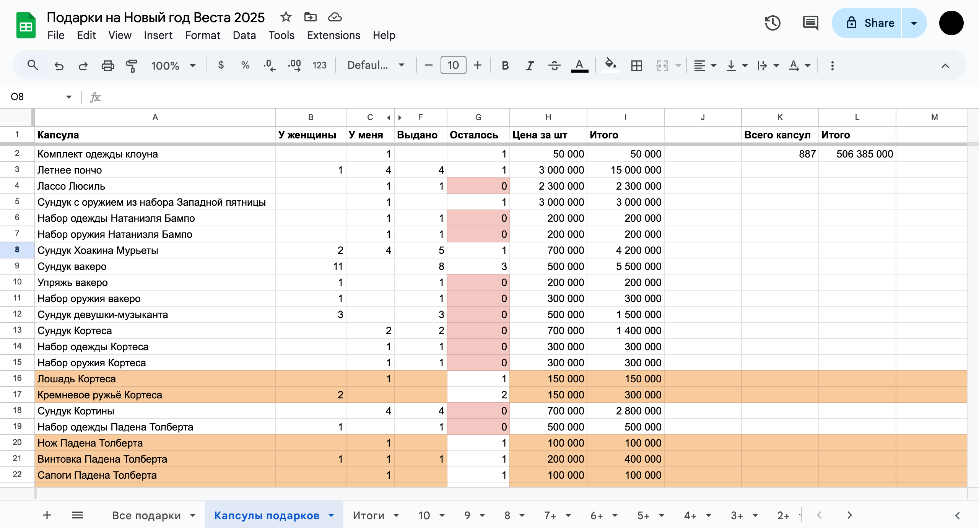Click the borders icon in toolbar

(x=636, y=65)
